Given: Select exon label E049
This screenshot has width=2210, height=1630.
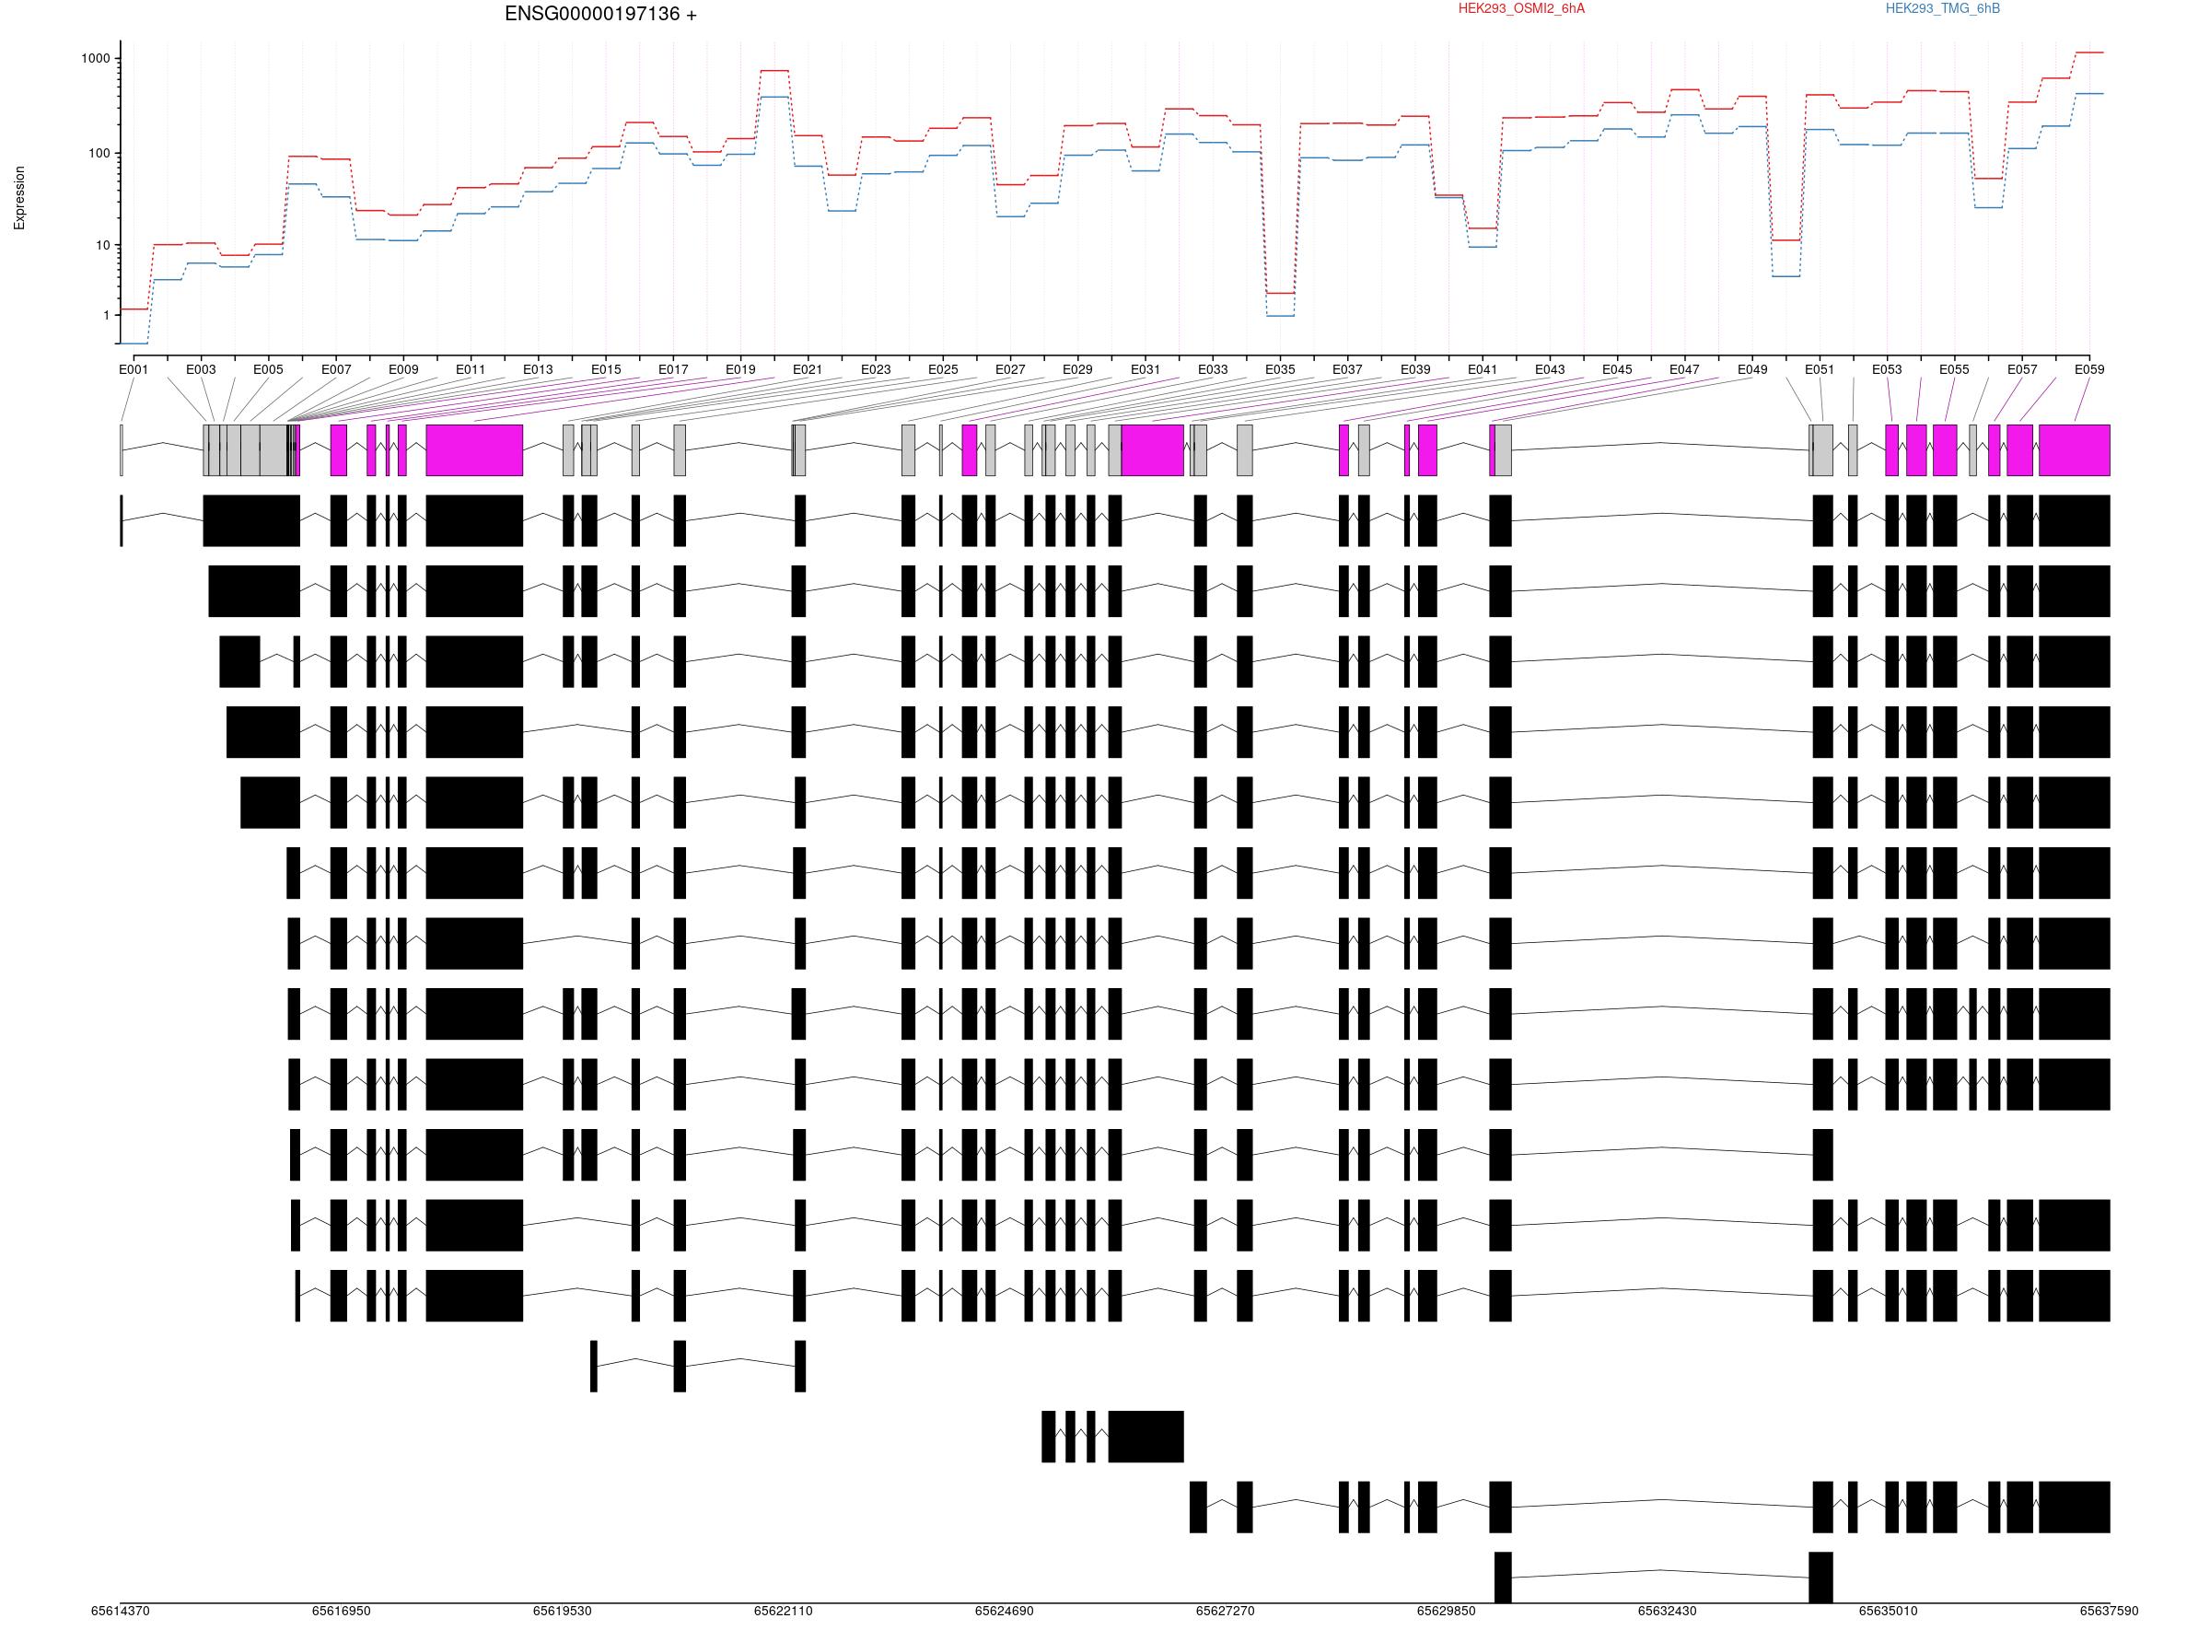Looking at the screenshot, I should 1752,370.
